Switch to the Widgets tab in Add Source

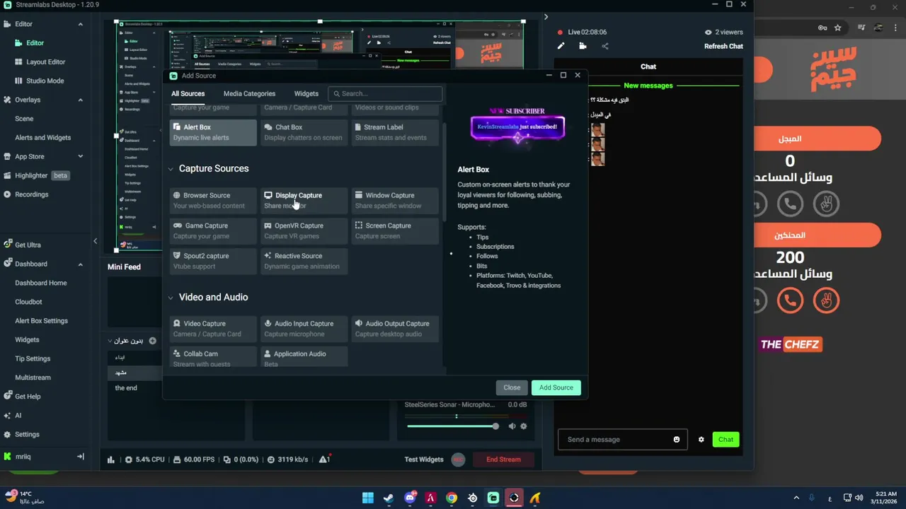pos(306,93)
